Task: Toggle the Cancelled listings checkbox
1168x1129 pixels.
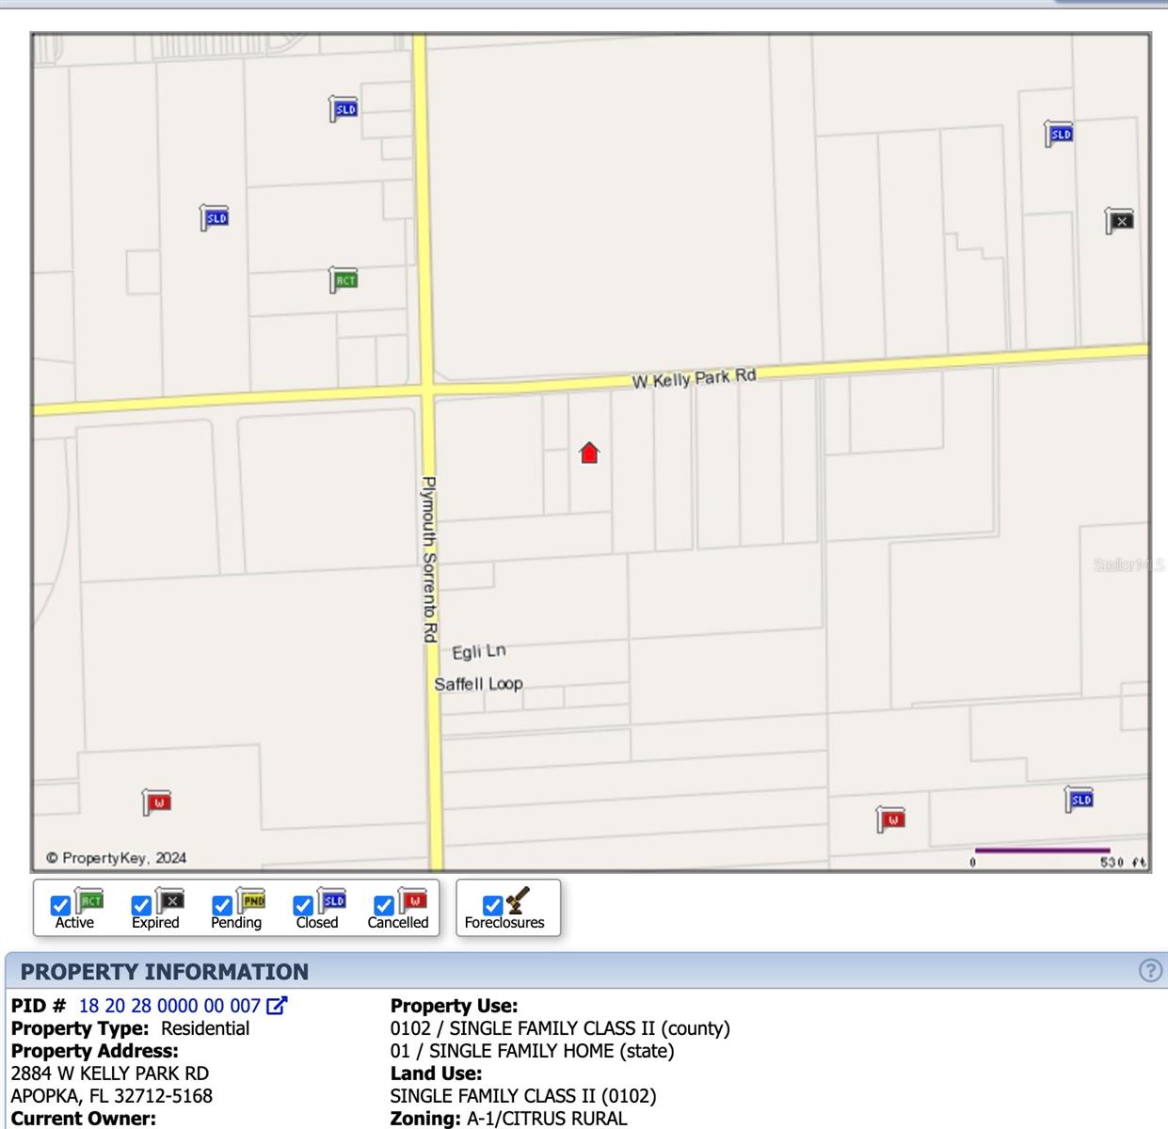Action: pos(384,905)
